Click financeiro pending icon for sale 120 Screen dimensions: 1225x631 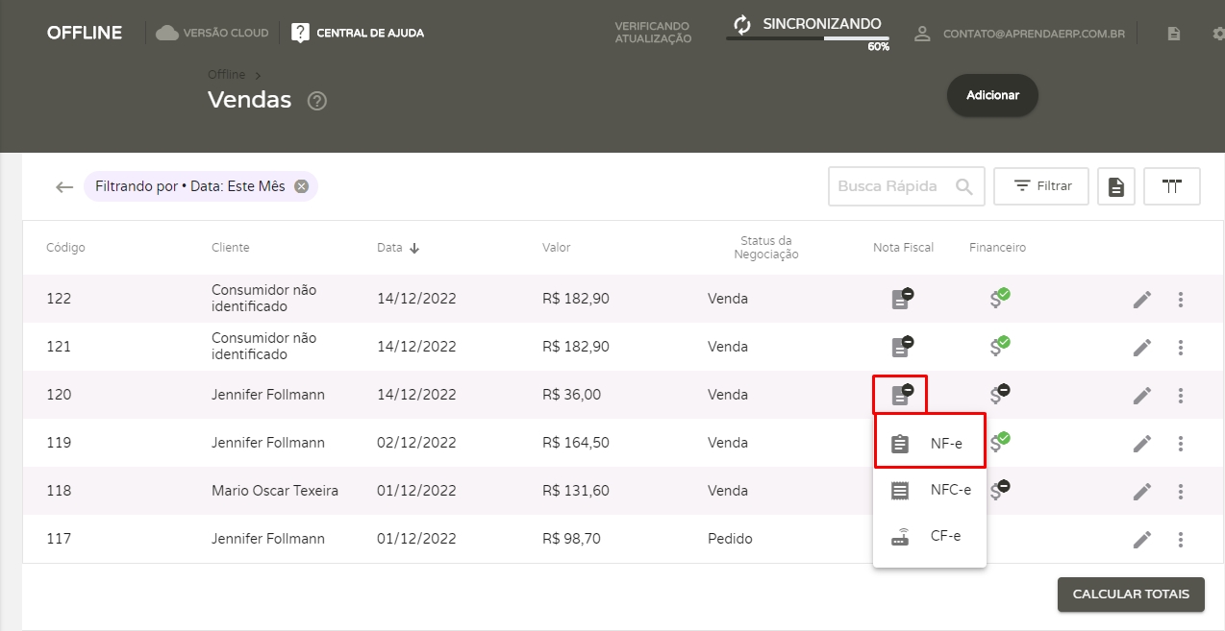[1000, 394]
